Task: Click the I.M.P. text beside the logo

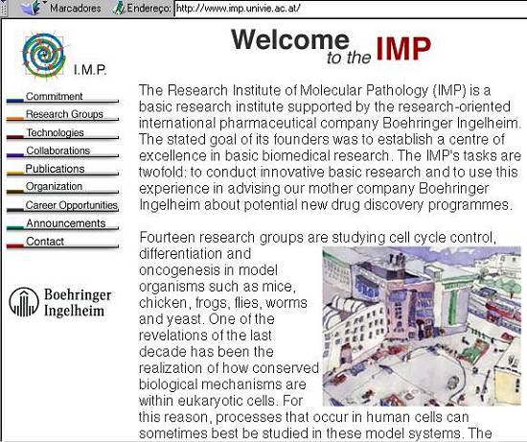Action: [90, 70]
